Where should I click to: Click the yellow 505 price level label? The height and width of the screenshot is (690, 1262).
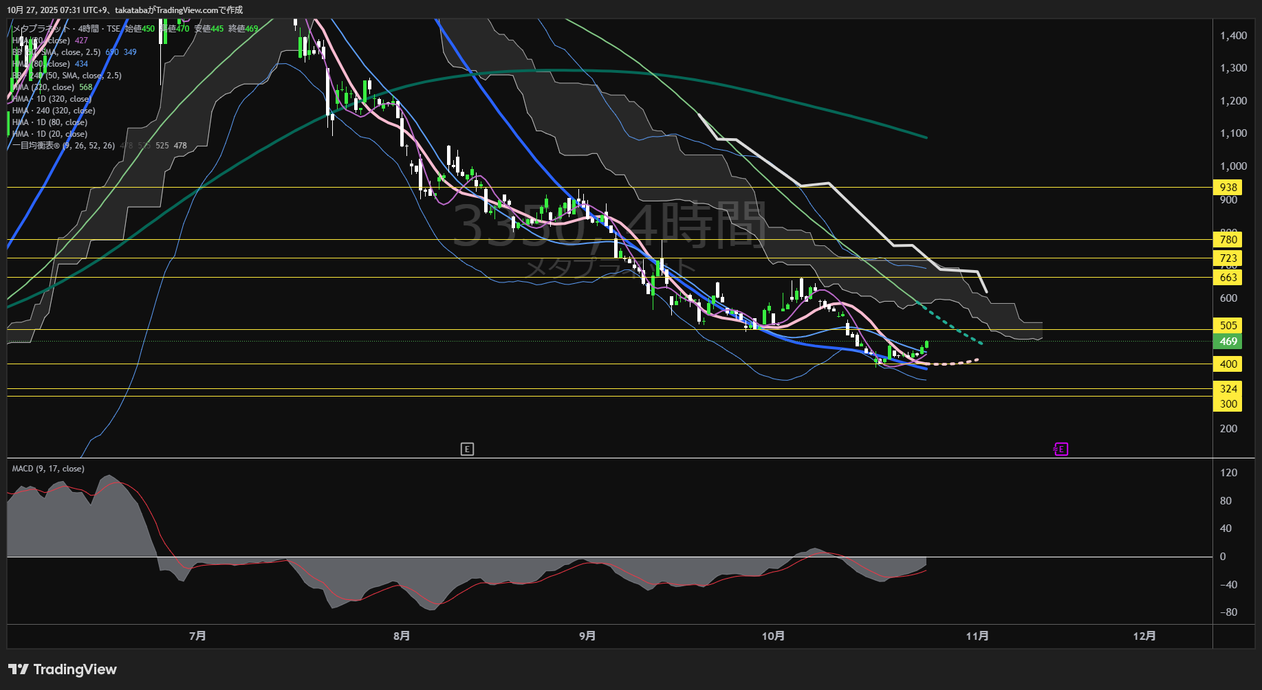(x=1228, y=326)
